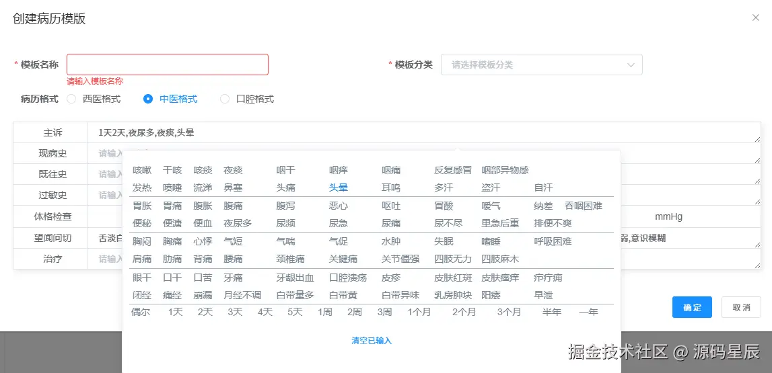The height and width of the screenshot is (373, 772).
Task: Add 排便不爽 symptom
Action: [x=553, y=223]
